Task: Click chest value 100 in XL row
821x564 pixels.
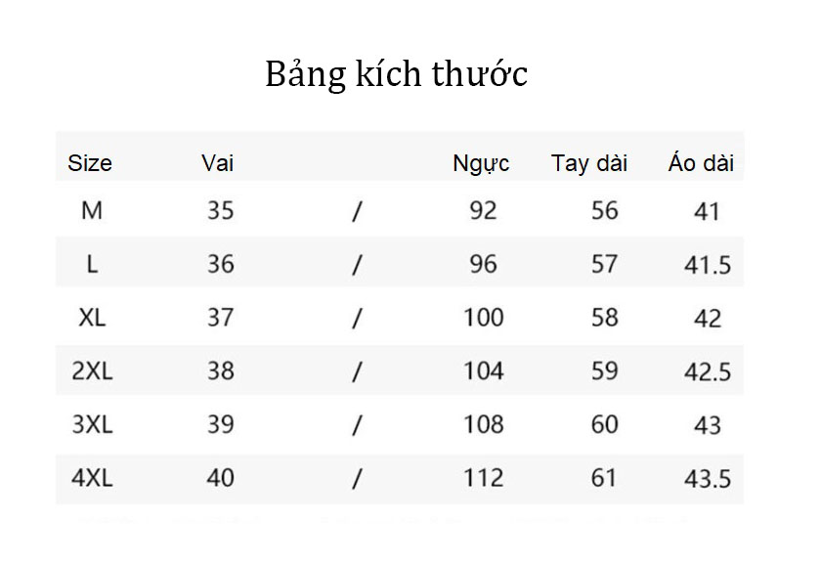Action: pyautogui.click(x=484, y=318)
